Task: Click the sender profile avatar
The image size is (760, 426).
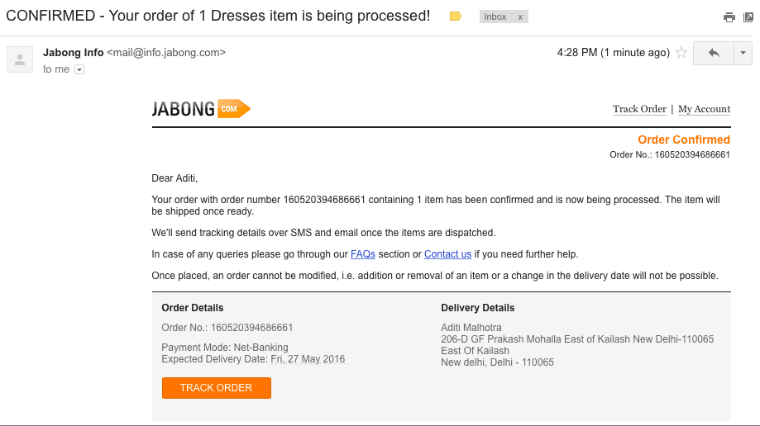Action: click(x=20, y=59)
